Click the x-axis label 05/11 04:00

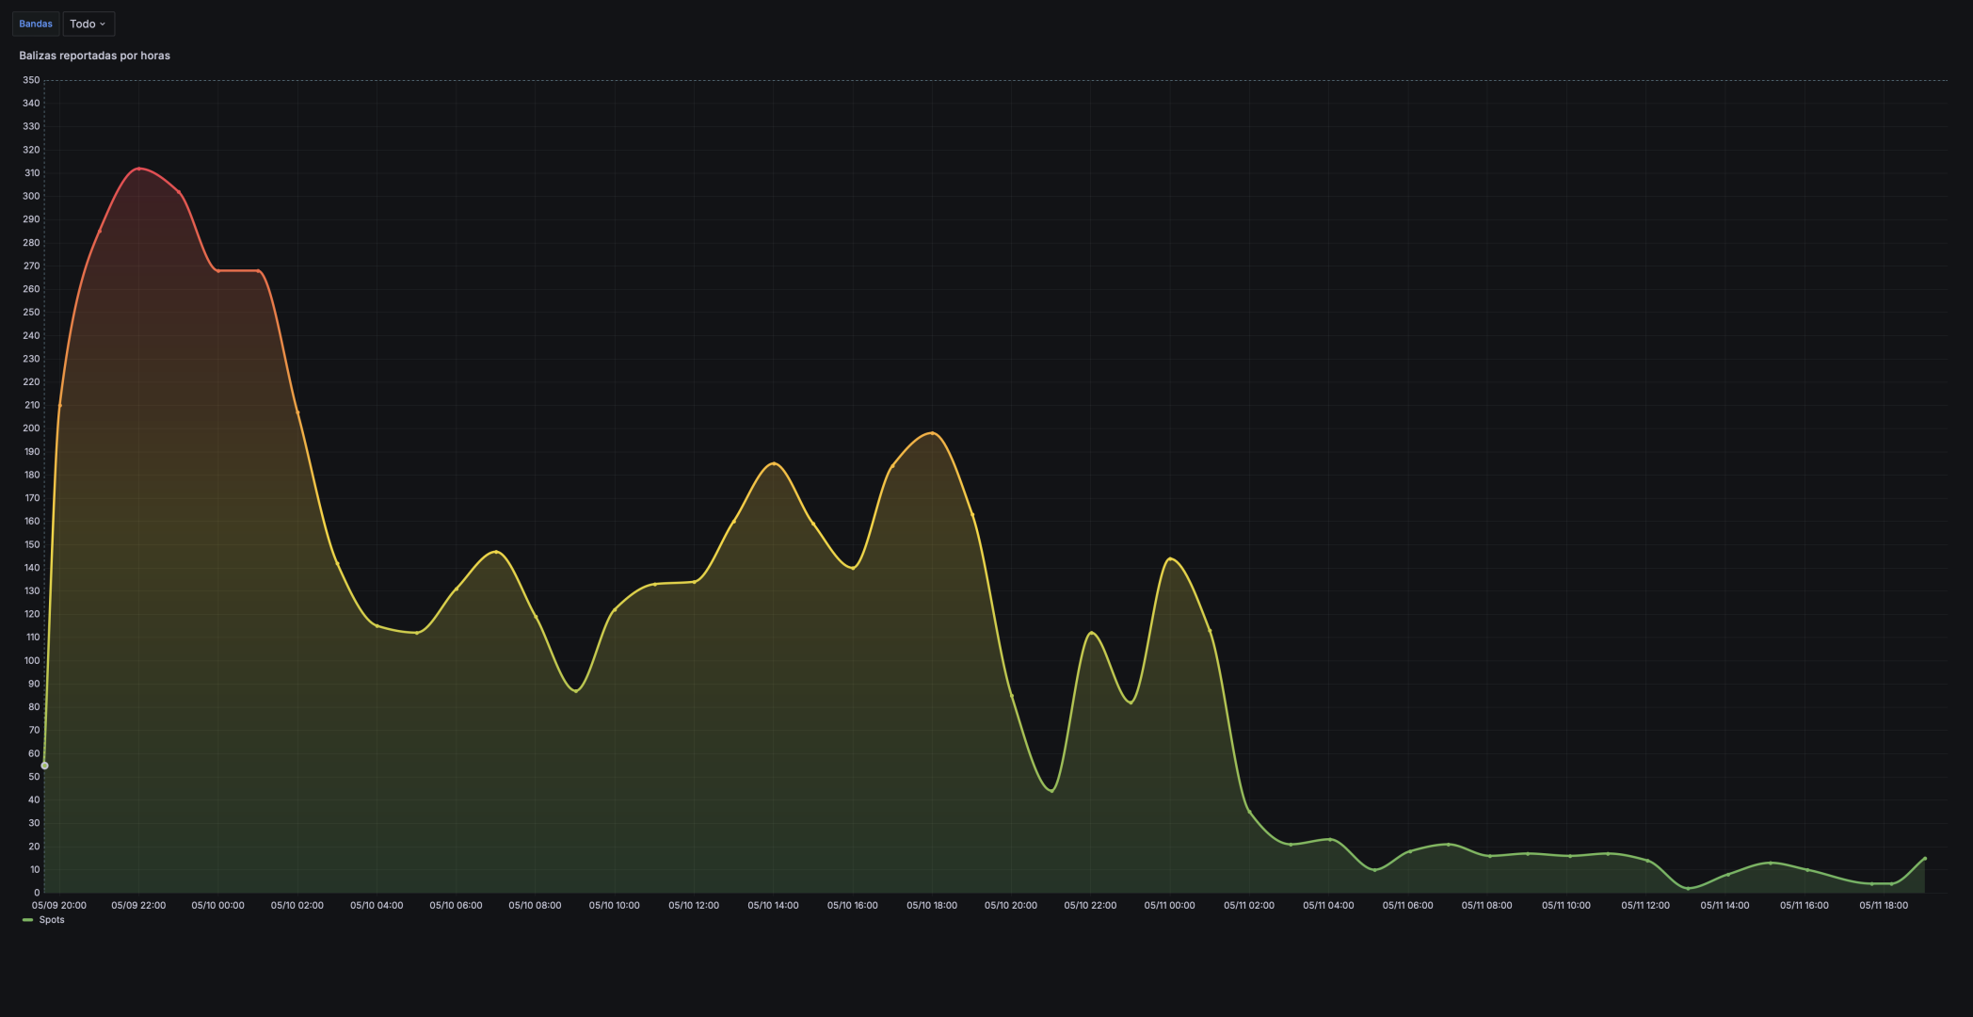[x=1328, y=905]
